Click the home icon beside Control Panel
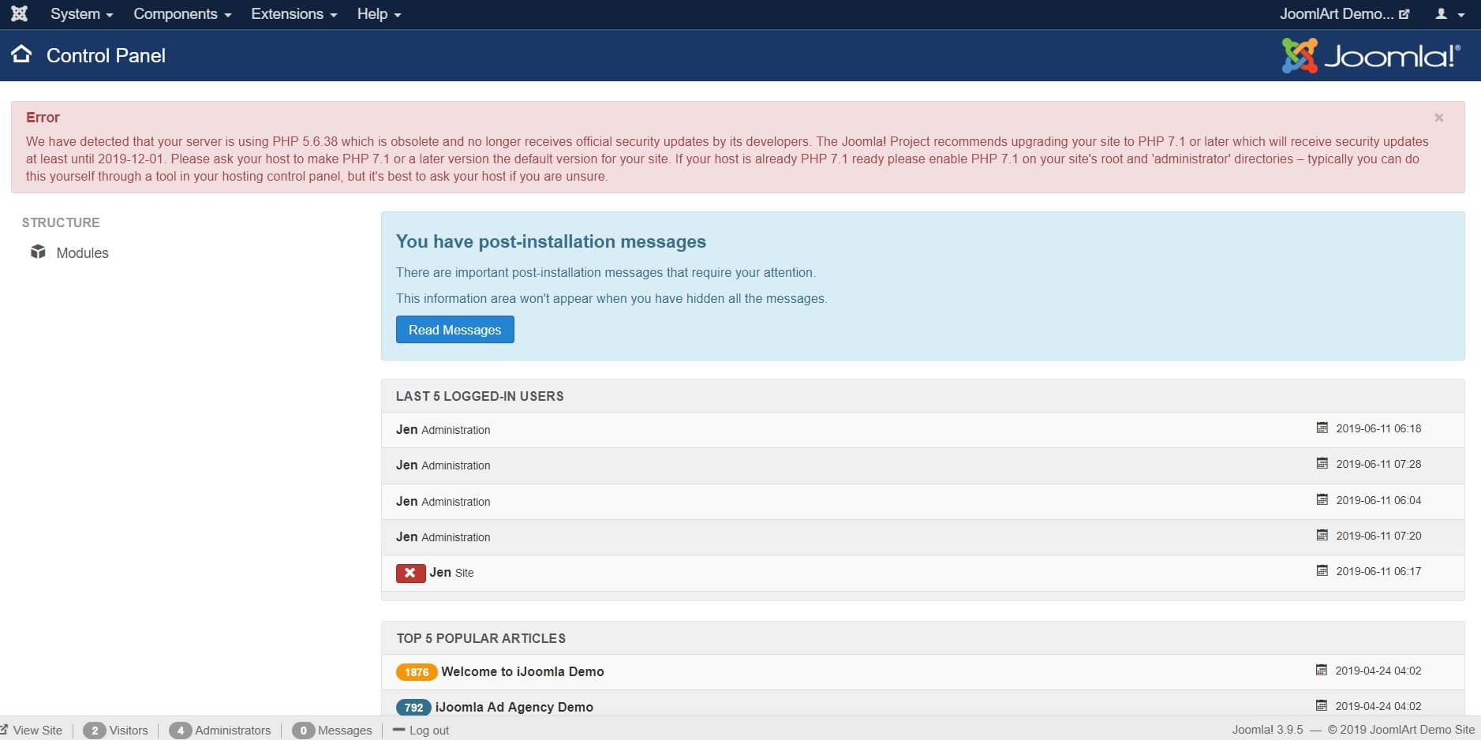Viewport: 1481px width, 740px height. [21, 54]
